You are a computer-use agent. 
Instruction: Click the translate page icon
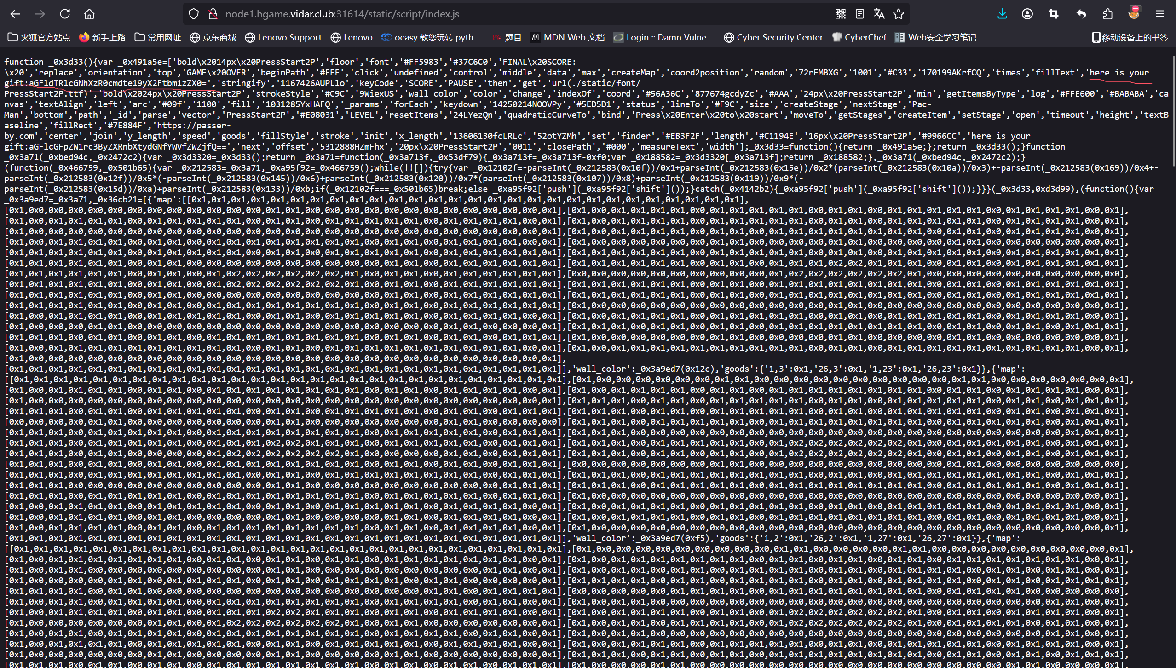point(879,14)
